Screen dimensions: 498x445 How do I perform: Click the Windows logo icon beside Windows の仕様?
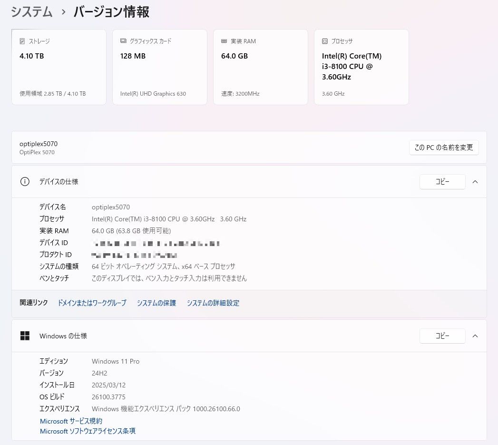[x=25, y=336]
